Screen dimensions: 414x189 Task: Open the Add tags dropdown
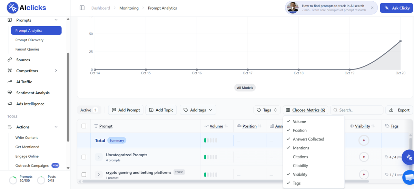coord(198,110)
